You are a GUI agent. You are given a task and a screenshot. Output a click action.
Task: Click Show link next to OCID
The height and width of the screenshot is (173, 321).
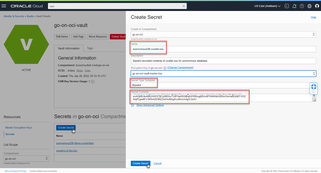80,71
